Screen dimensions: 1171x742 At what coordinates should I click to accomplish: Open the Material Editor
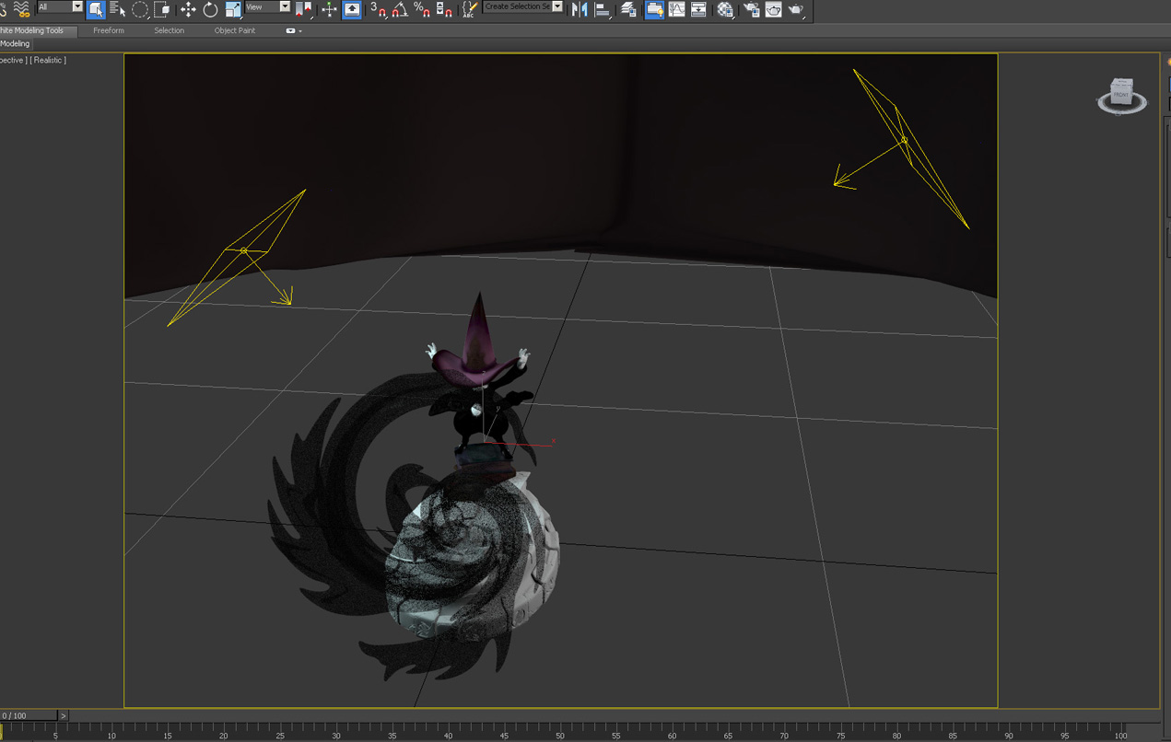(x=725, y=9)
